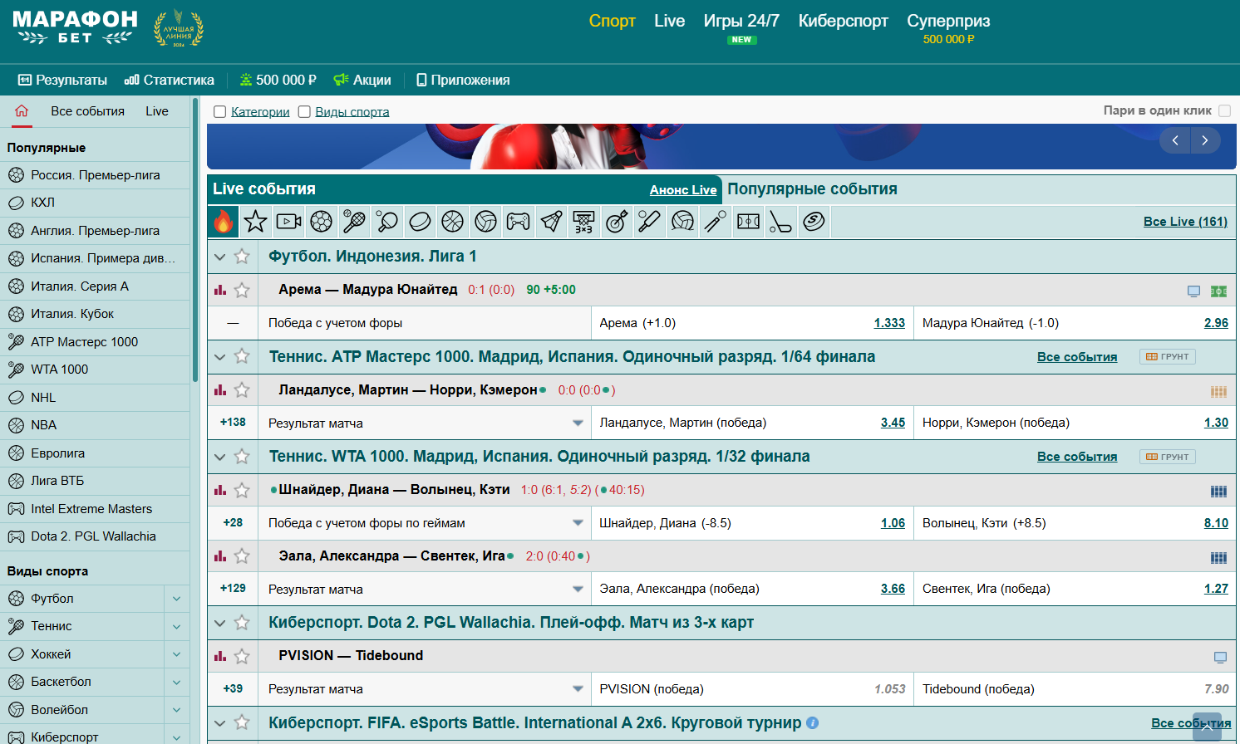
Task: Filter live events by darts target icon
Action: pos(617,222)
